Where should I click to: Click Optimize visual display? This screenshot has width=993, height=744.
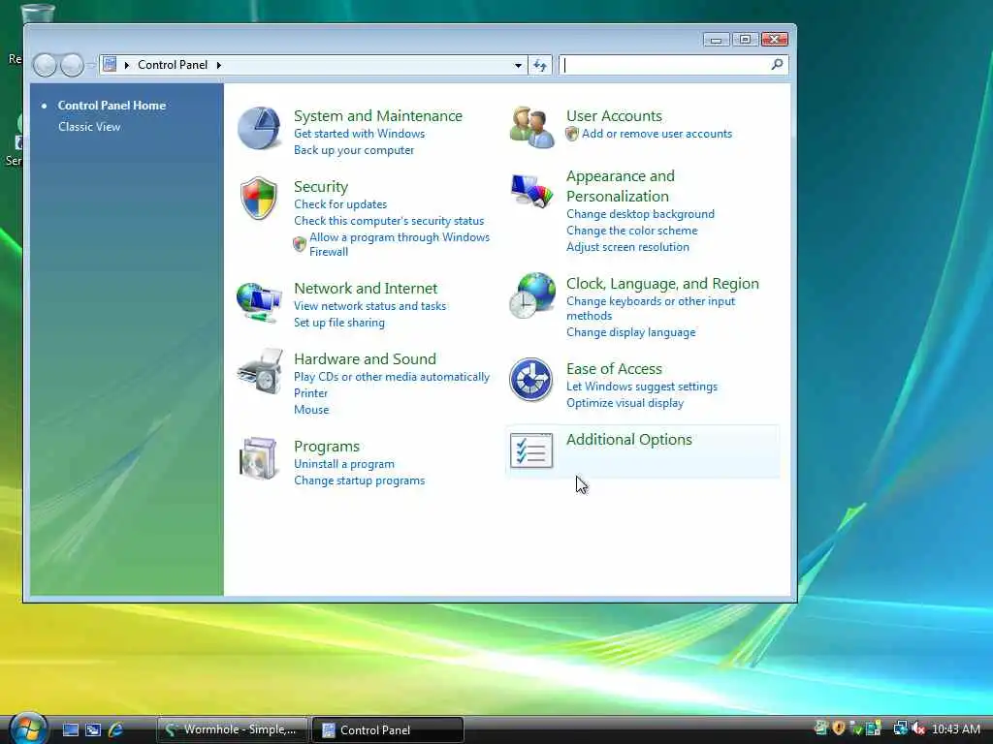[625, 403]
